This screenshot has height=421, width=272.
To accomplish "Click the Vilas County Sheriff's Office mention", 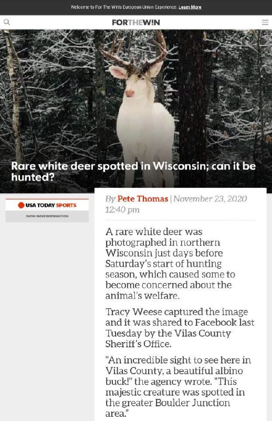I will [168, 338].
